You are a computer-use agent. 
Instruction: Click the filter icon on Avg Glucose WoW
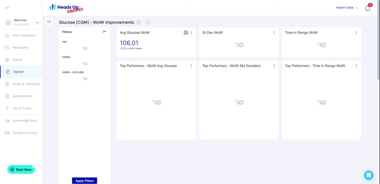click(186, 33)
